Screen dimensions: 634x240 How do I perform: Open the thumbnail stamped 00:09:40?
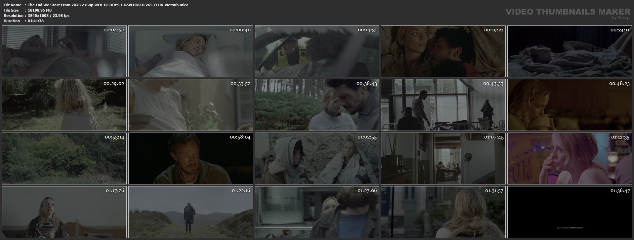click(x=190, y=52)
